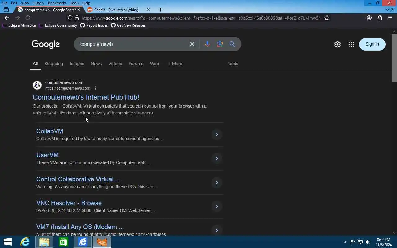Open the VNC Resolver - Browse link
397x248 pixels.
[69, 203]
